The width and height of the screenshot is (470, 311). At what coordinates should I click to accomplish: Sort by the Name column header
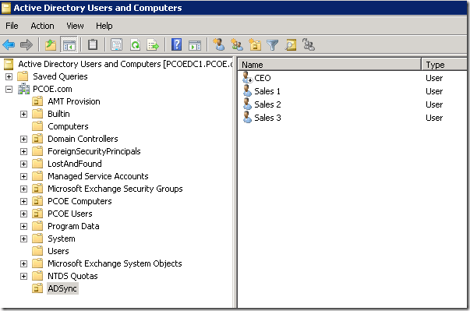click(330, 65)
